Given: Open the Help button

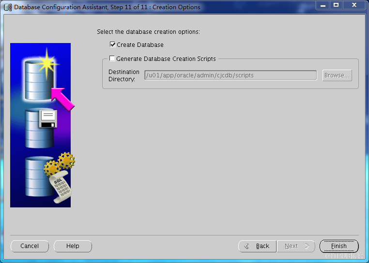Looking at the screenshot, I should tap(73, 246).
